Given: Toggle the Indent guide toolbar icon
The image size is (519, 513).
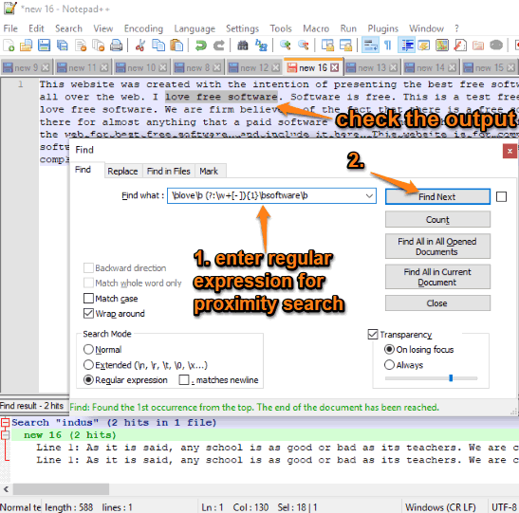Looking at the screenshot, I should [x=406, y=46].
